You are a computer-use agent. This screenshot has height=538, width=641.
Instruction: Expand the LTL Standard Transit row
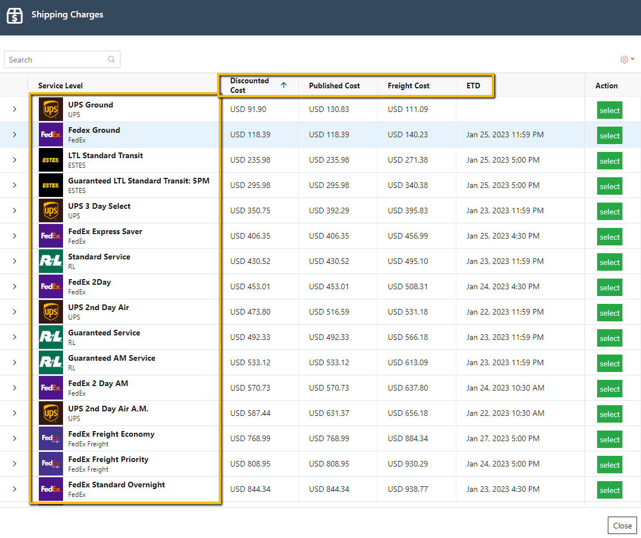click(x=14, y=160)
